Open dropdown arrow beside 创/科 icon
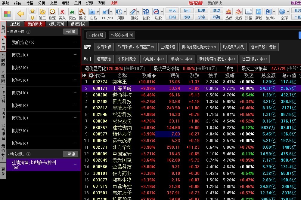 pos(274,12)
